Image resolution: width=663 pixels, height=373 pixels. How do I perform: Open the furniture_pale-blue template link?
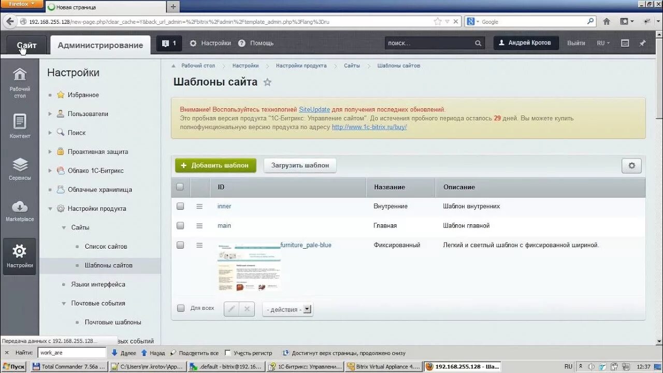click(x=306, y=245)
